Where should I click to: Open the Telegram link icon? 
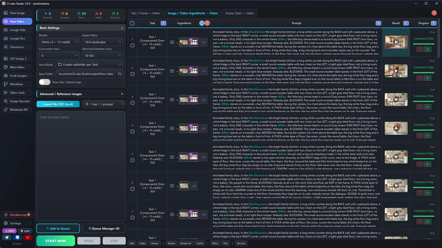click(x=7, y=237)
